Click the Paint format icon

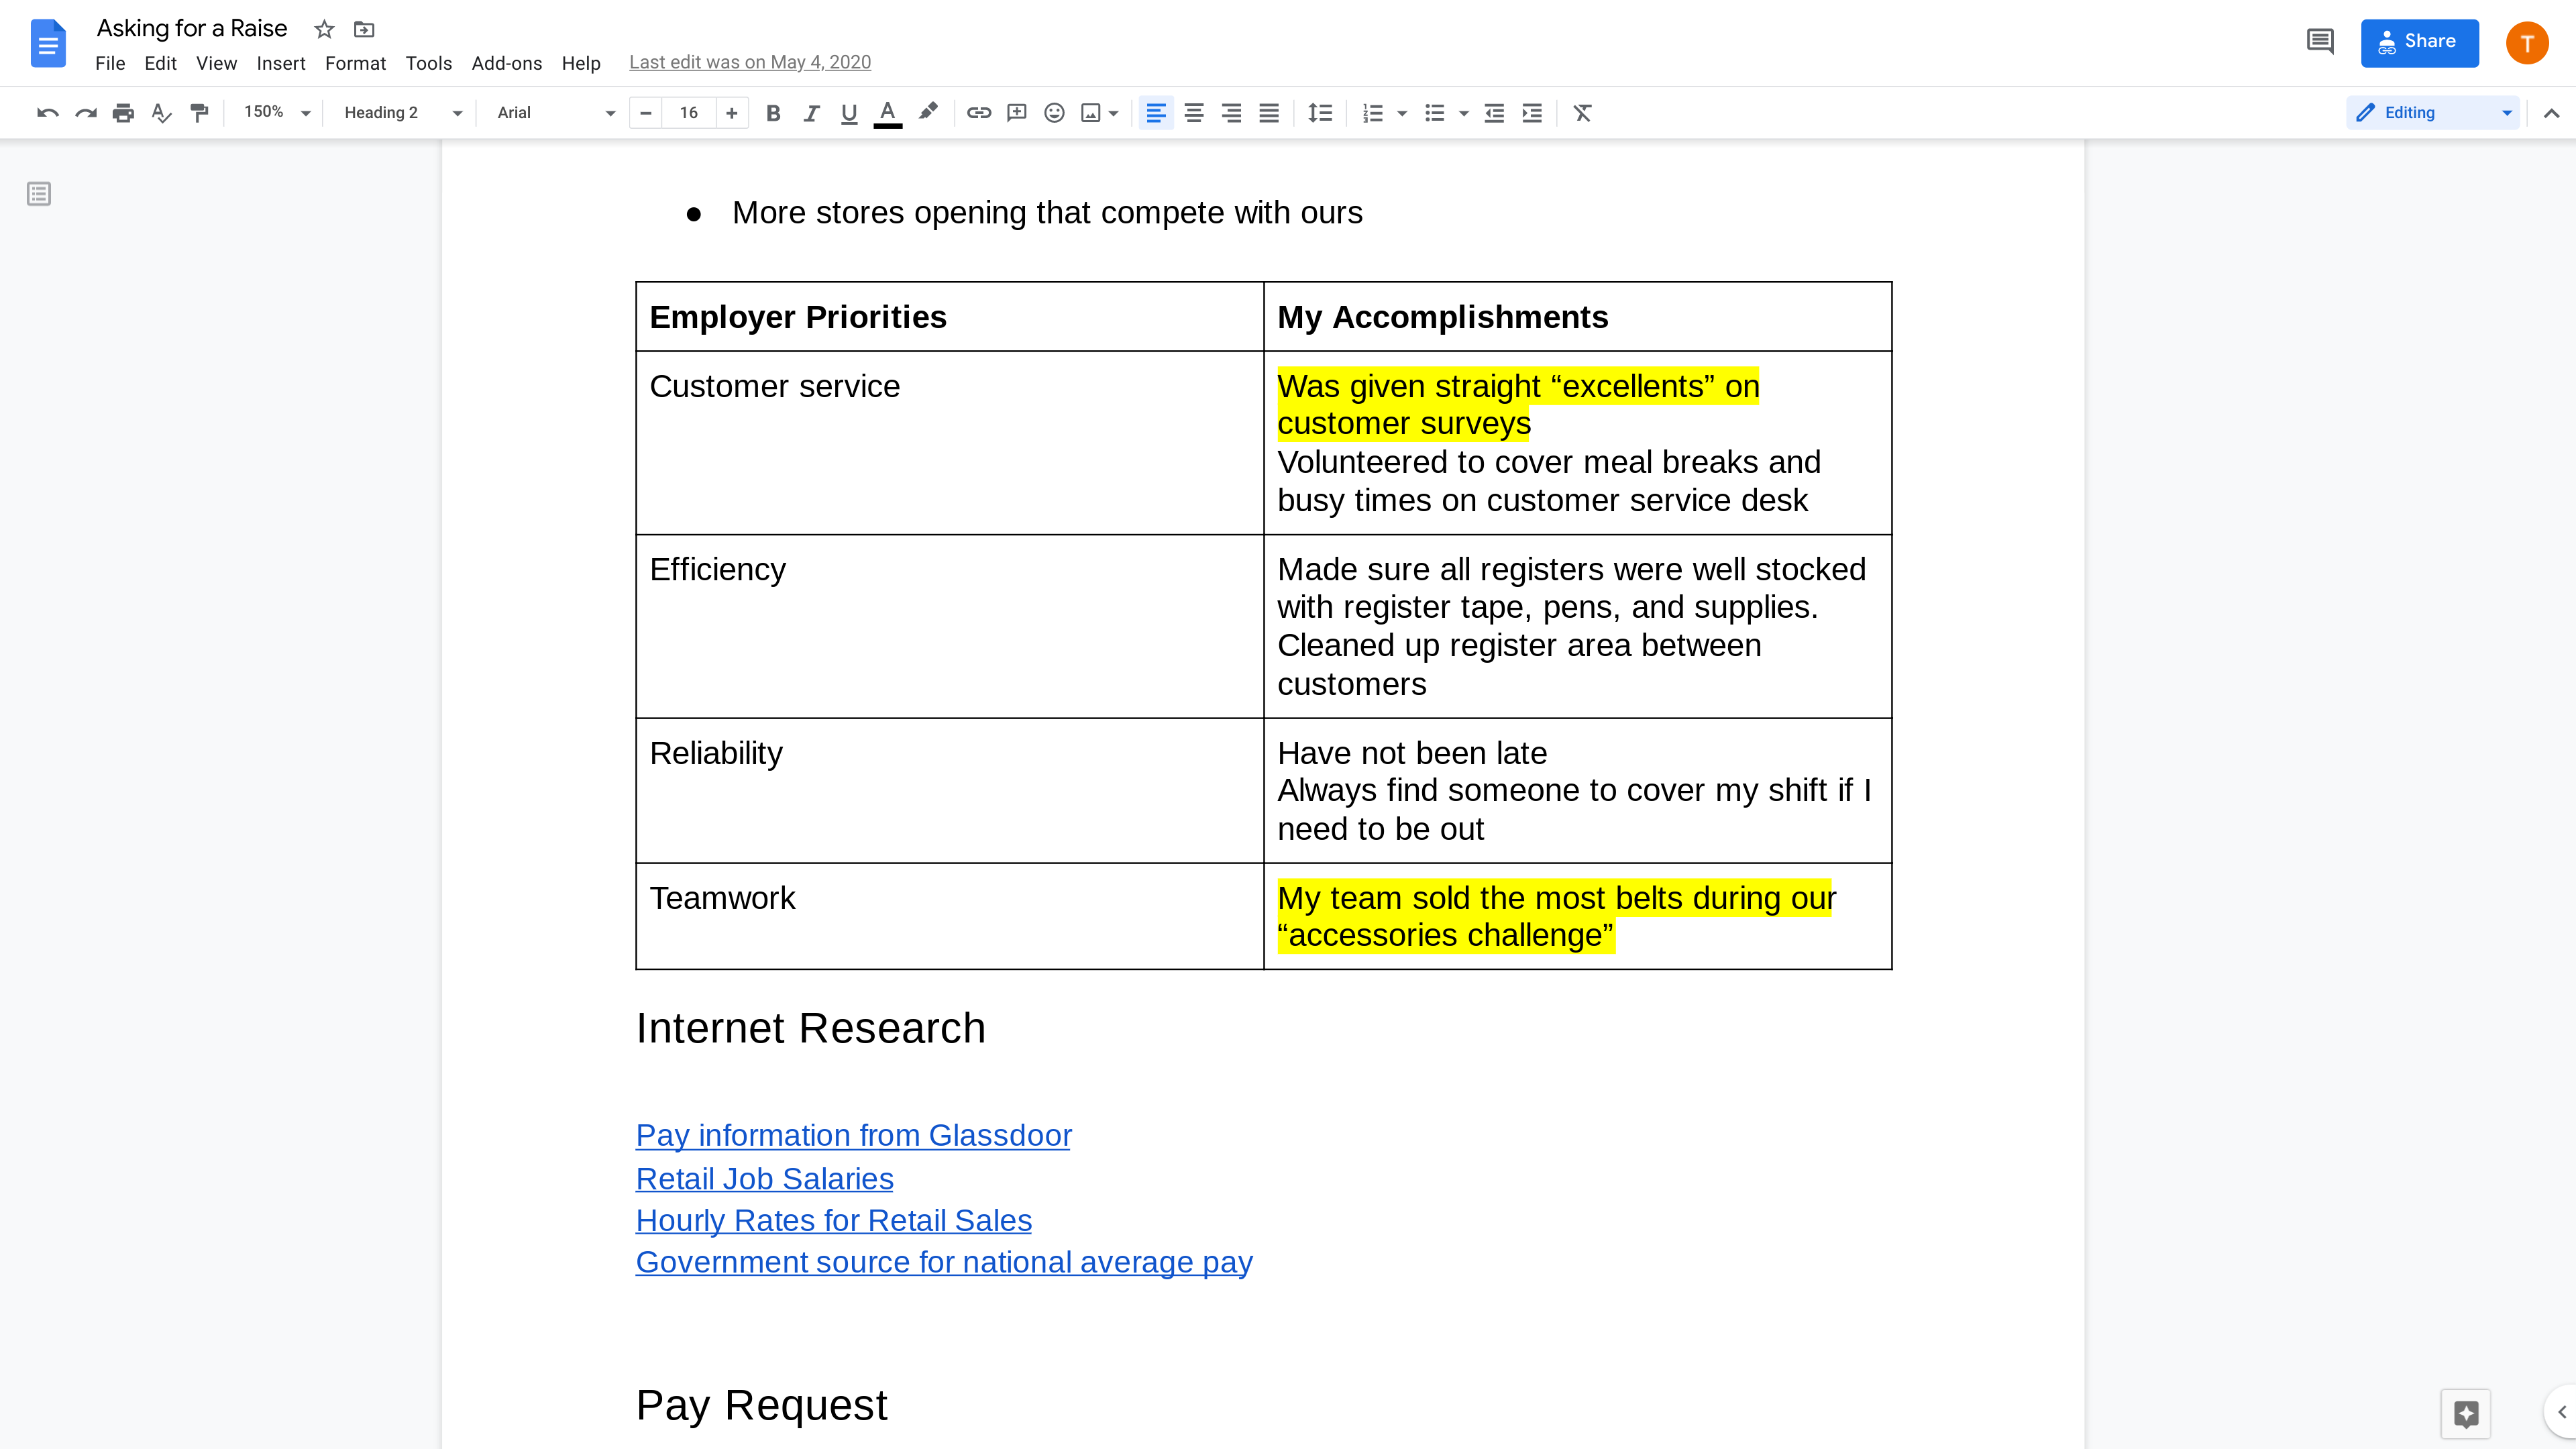point(199,113)
